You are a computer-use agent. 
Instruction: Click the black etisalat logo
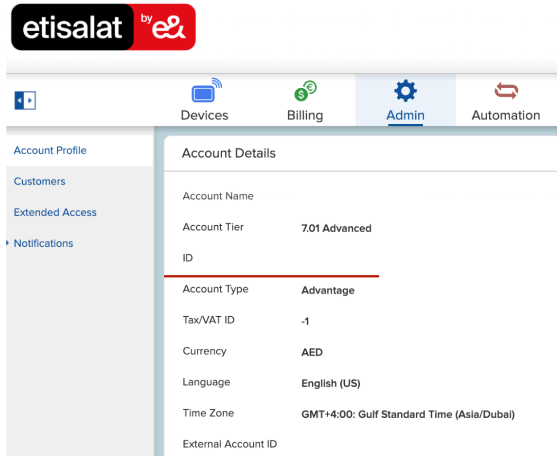tap(72, 27)
